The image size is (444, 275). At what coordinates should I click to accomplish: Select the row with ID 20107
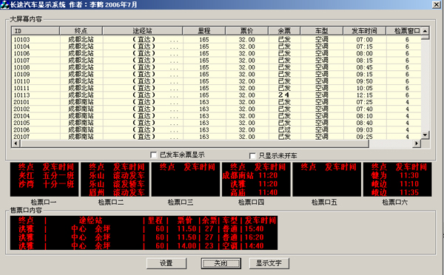coord(217,136)
